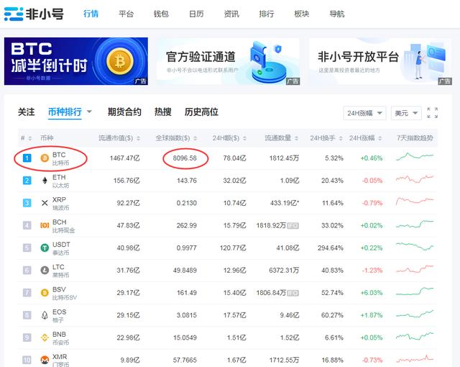Click rank badge 1 for BTC

tap(27, 158)
